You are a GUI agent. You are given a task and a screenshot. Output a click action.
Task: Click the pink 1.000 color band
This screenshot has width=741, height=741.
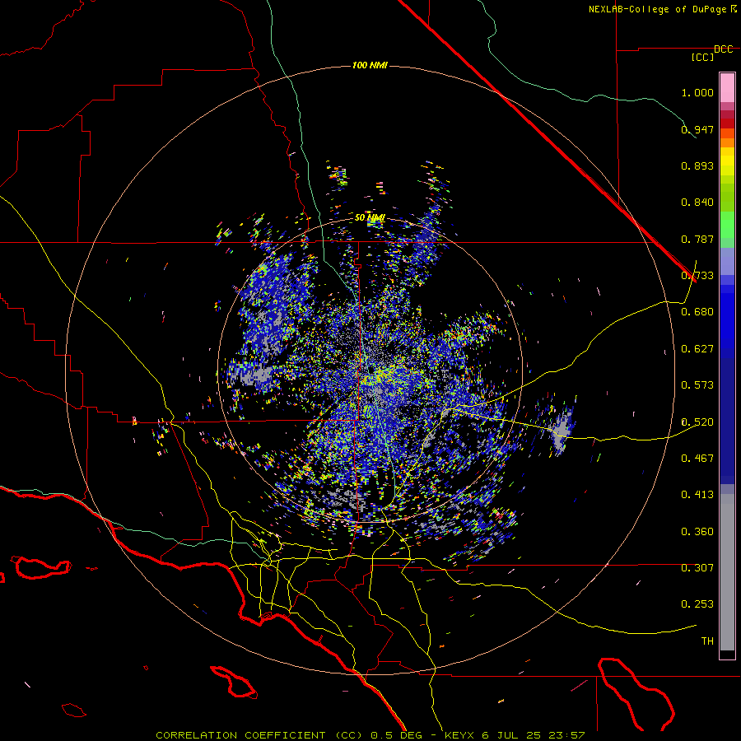click(727, 88)
